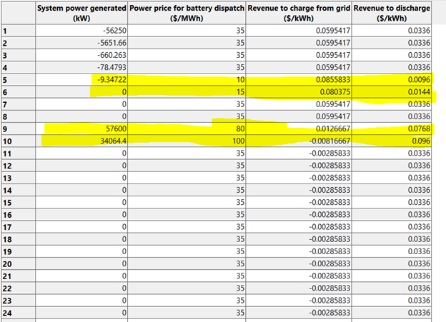This screenshot has width=446, height=322.
Task: Click the Revenue to charge from grid header
Action: pos(299,13)
